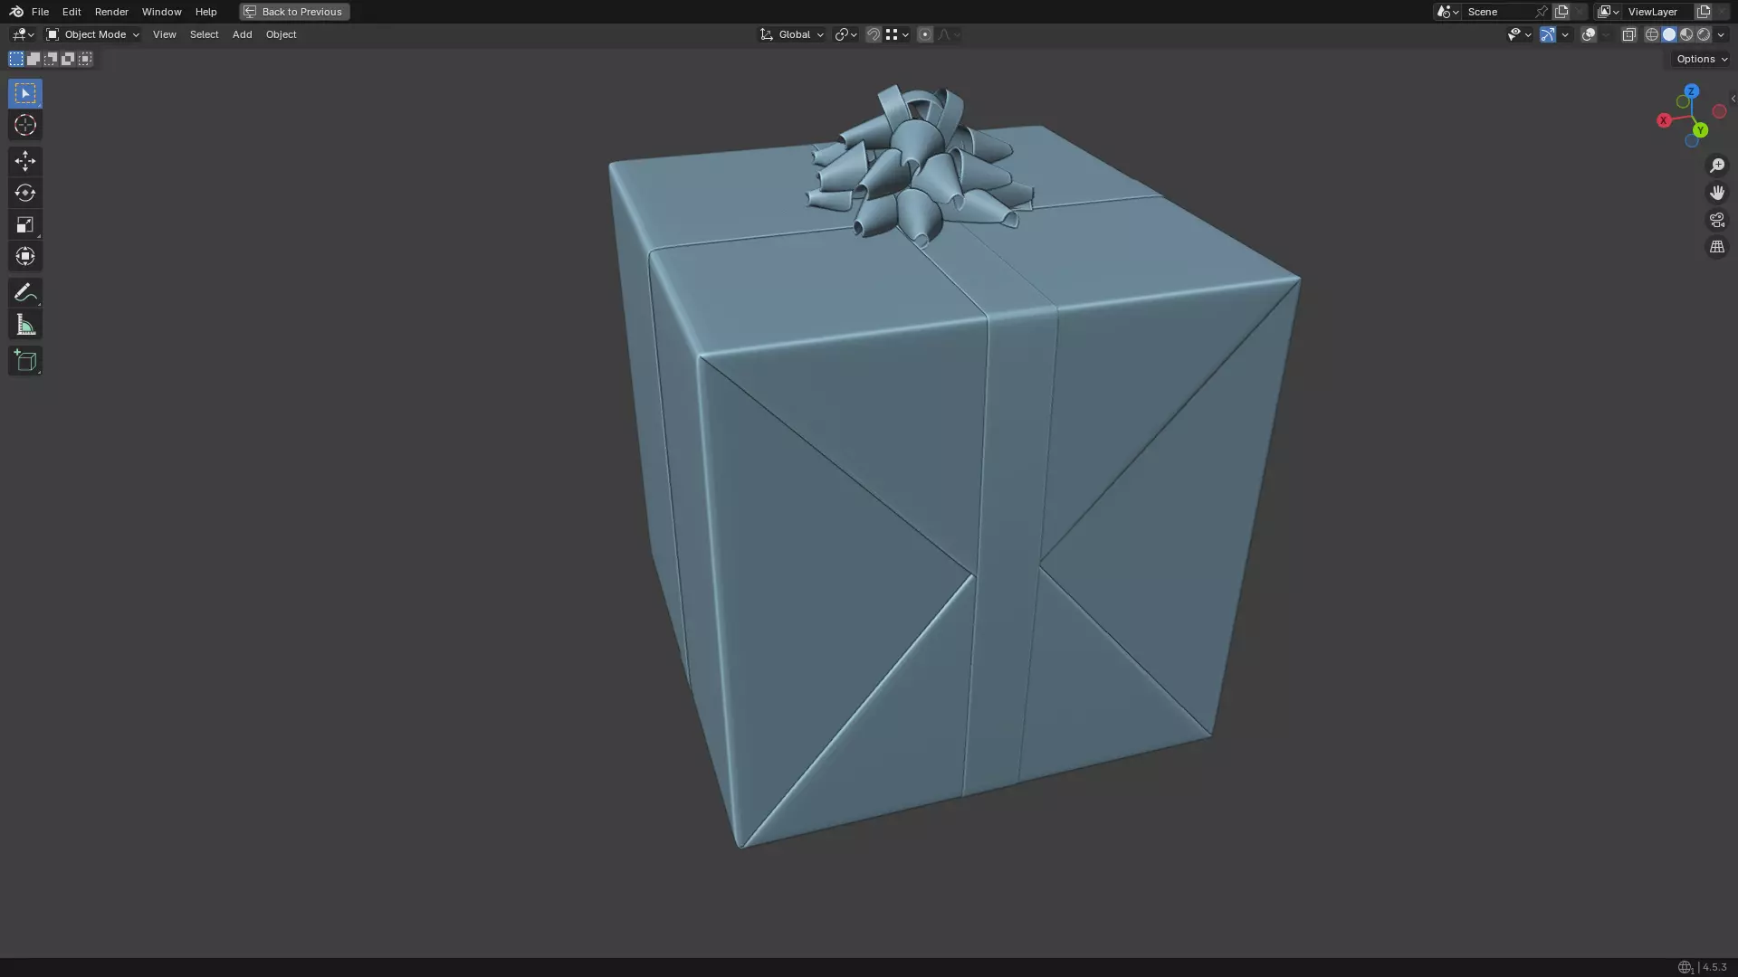Image resolution: width=1738 pixels, height=977 pixels.
Task: Select the Add Cube tool
Action: click(x=25, y=361)
